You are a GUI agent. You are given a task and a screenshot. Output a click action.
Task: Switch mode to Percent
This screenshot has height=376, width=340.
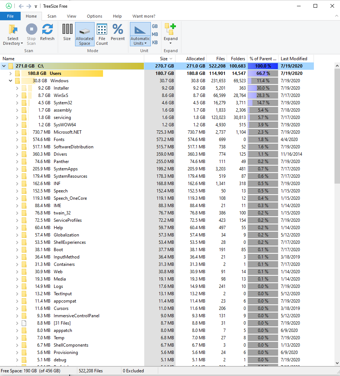click(x=118, y=32)
